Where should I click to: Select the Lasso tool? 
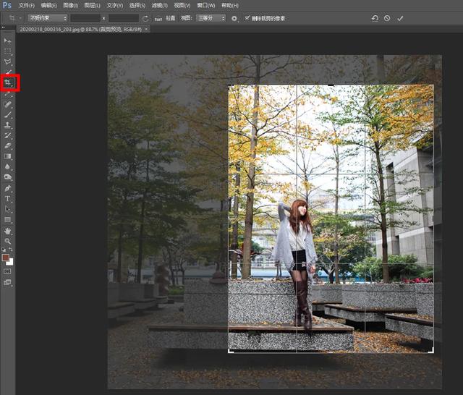click(8, 62)
